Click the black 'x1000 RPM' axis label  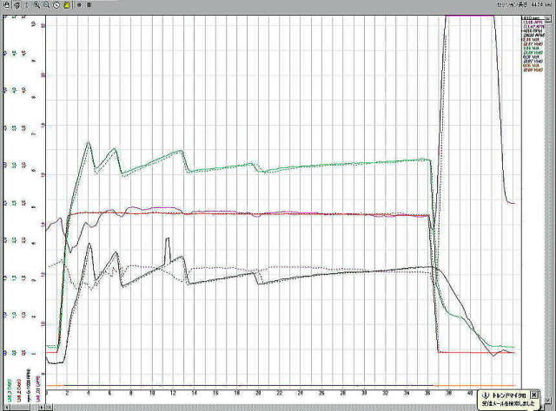click(29, 386)
